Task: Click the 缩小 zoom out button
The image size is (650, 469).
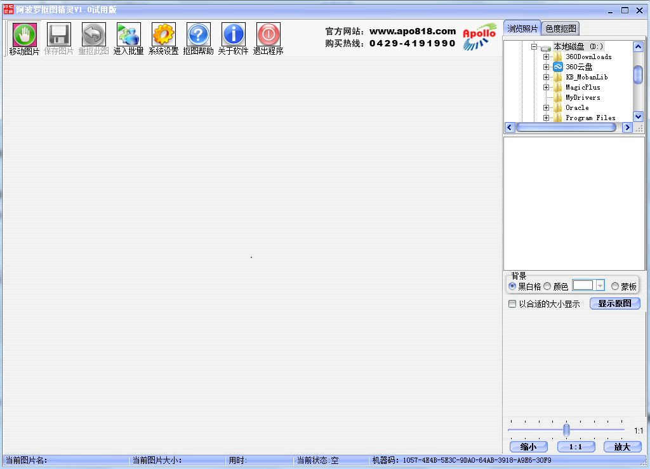Action: [529, 447]
